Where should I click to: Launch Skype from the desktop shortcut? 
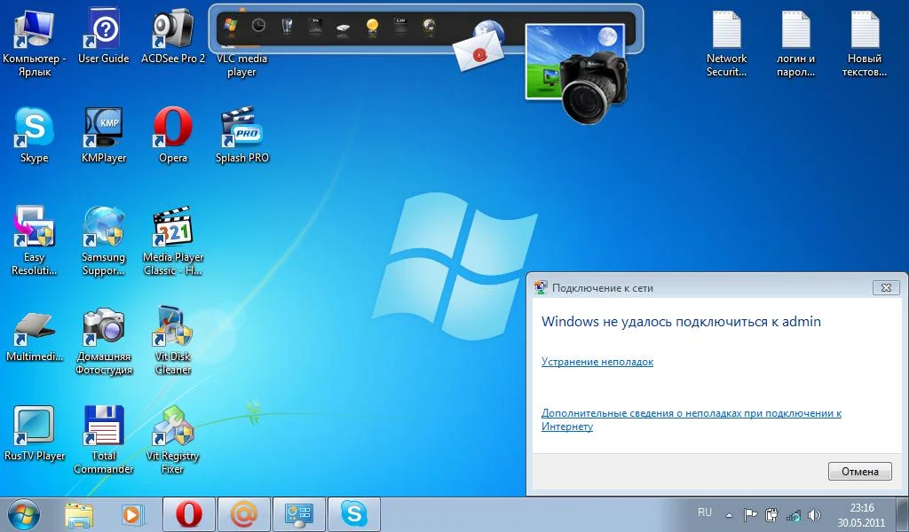(35, 136)
